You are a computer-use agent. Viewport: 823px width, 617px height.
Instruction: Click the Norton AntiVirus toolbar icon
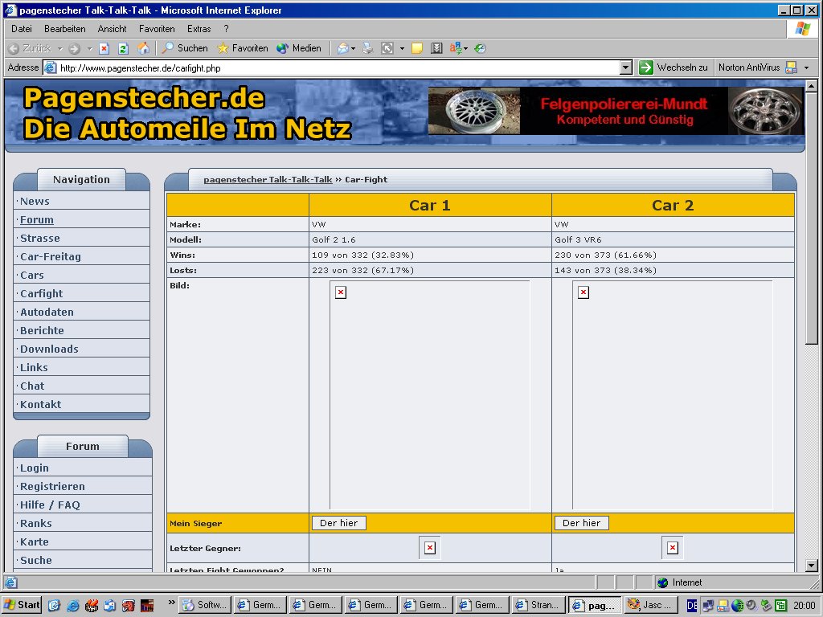791,67
